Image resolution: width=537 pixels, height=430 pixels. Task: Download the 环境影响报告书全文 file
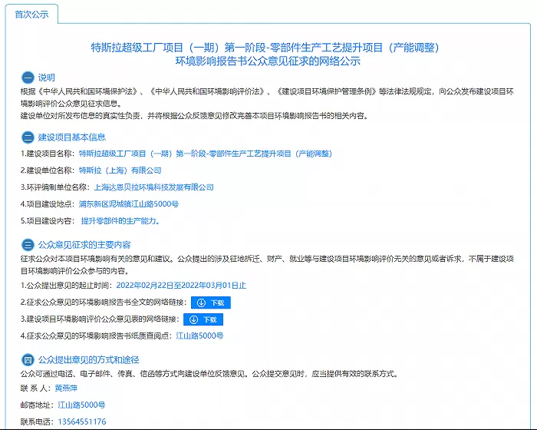pyautogui.click(x=211, y=303)
